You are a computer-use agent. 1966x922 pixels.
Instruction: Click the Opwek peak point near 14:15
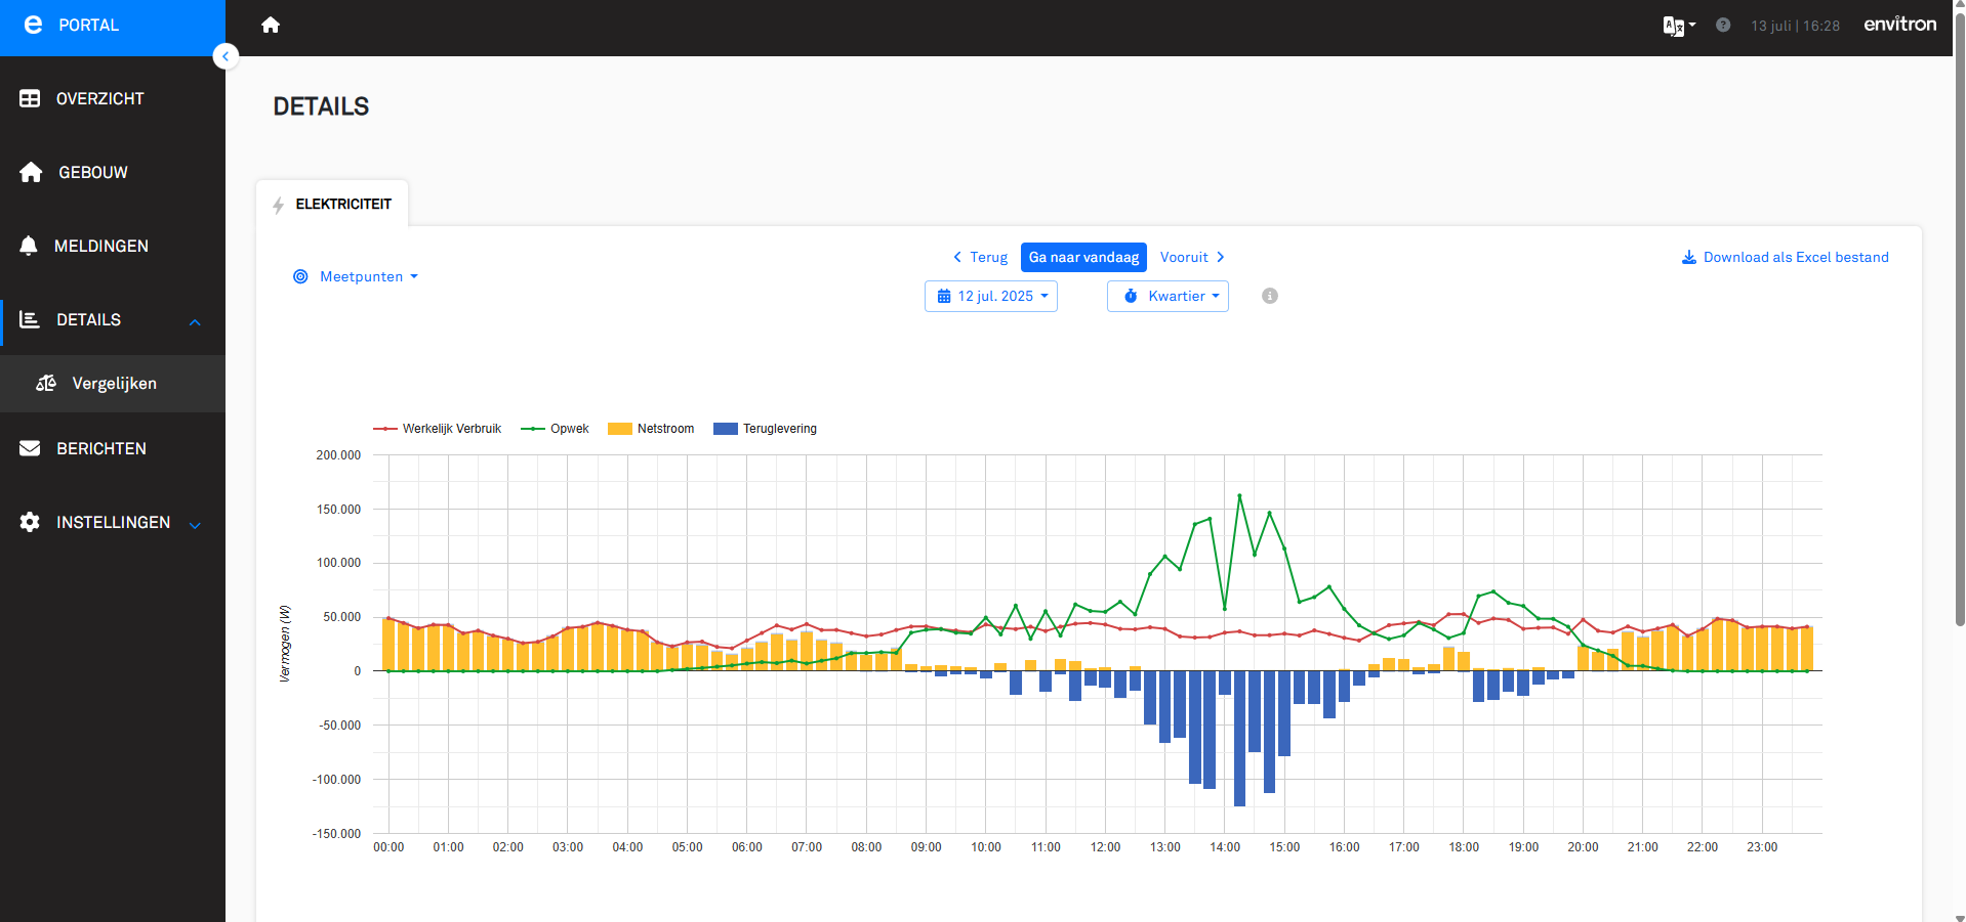click(1239, 496)
